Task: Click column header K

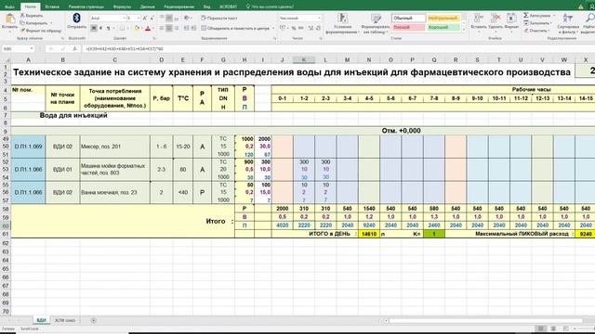Action: pyautogui.click(x=304, y=59)
